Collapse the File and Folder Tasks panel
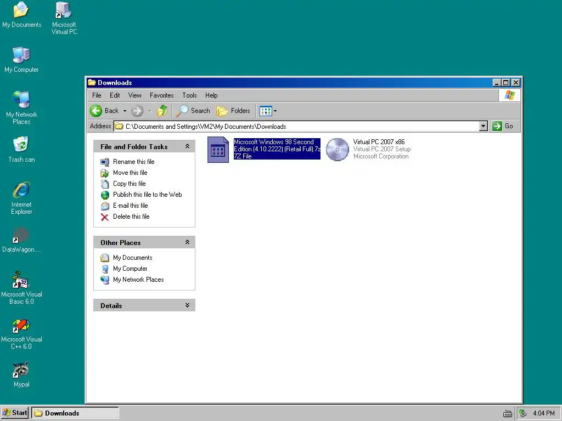 (187, 146)
